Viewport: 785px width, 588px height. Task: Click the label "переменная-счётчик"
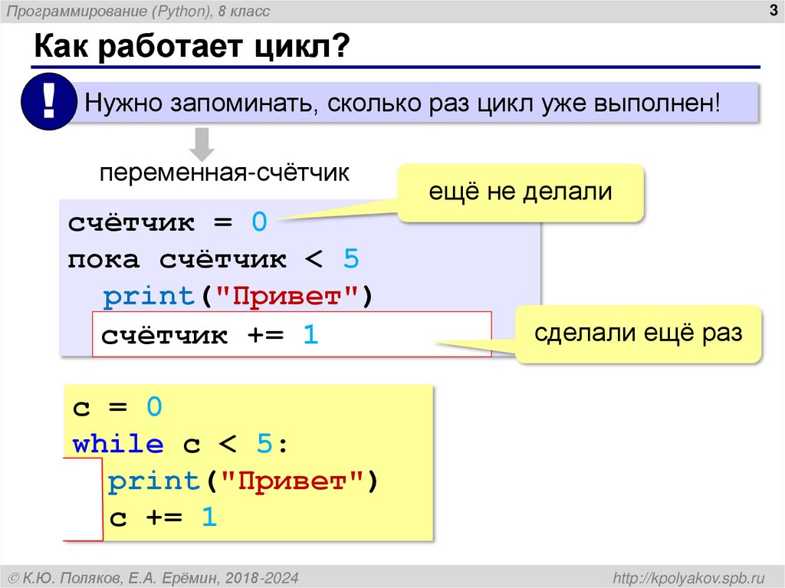(225, 173)
